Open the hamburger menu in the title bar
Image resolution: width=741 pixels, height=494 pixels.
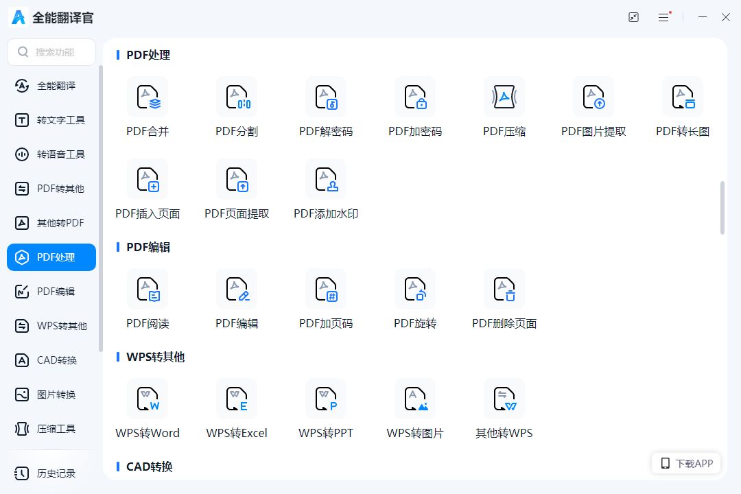pos(664,17)
